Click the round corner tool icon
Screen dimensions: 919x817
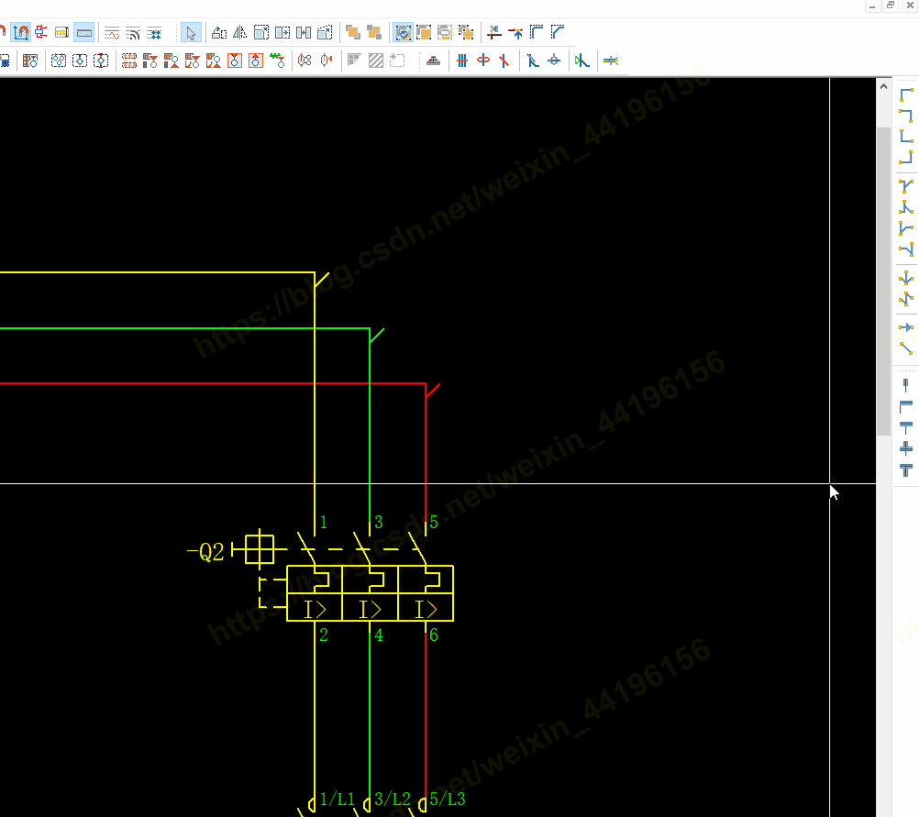[537, 33]
